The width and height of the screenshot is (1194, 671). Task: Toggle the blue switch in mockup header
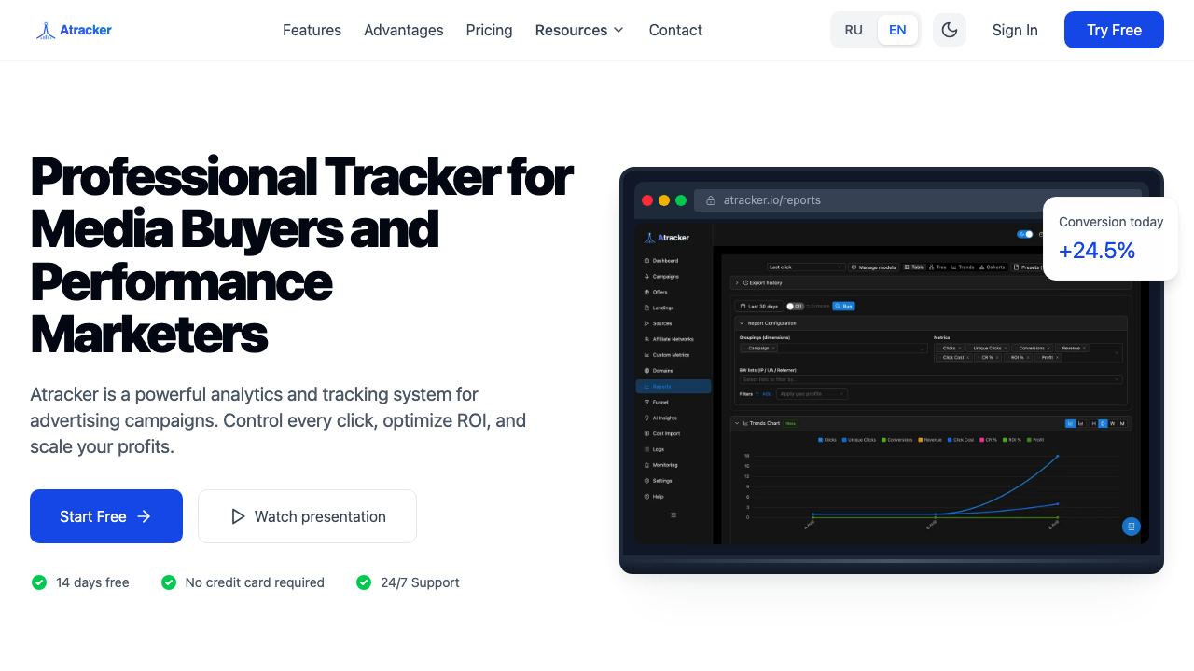pyautogui.click(x=1024, y=234)
